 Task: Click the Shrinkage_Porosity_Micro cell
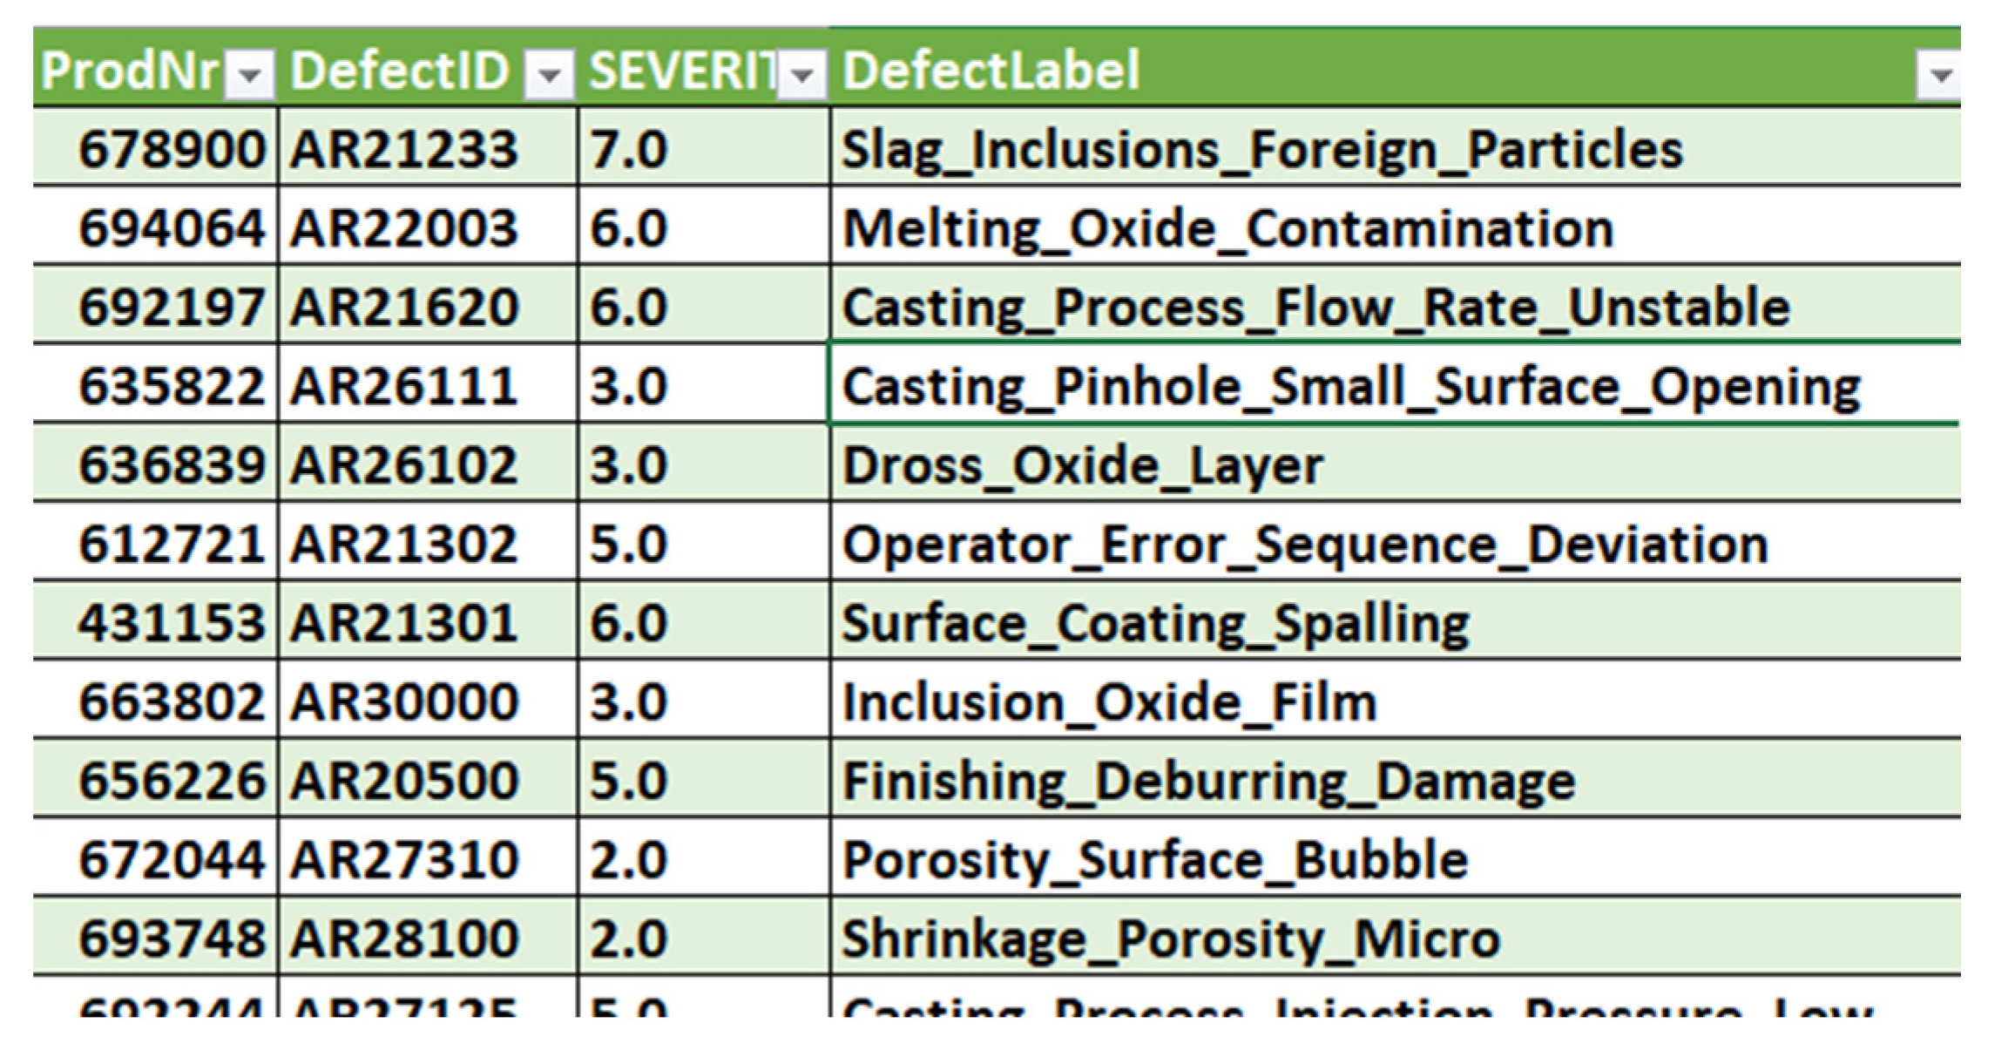pos(1395,936)
